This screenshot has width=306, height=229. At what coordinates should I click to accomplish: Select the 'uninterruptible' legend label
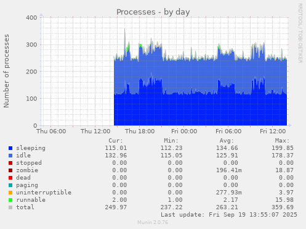[44, 193]
